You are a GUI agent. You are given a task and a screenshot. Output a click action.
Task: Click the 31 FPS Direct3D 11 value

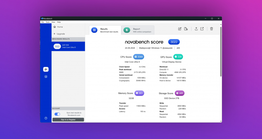click(x=183, y=70)
